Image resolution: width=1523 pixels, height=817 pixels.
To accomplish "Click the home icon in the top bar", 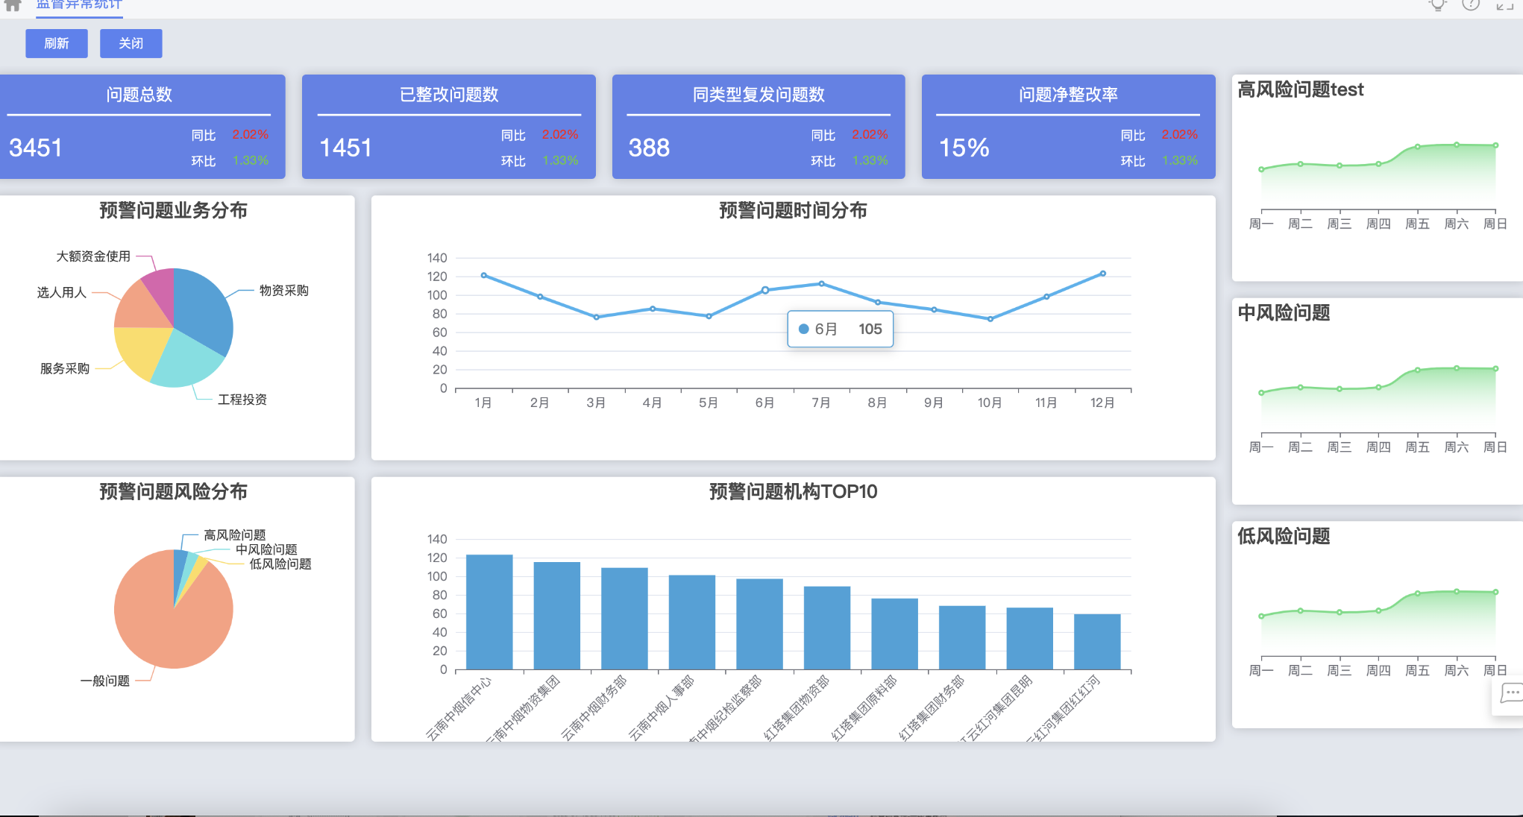I will tap(13, 5).
